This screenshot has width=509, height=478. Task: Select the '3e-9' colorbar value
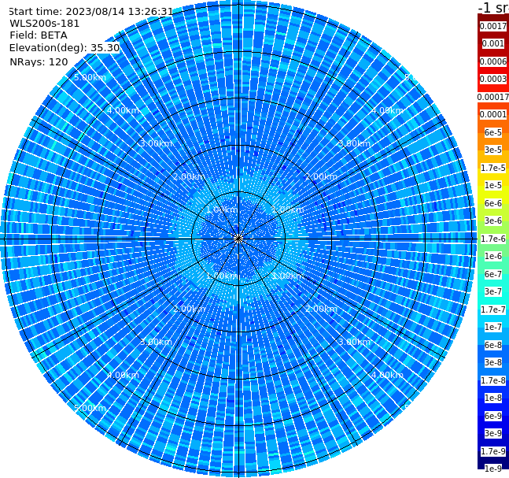[493, 433]
